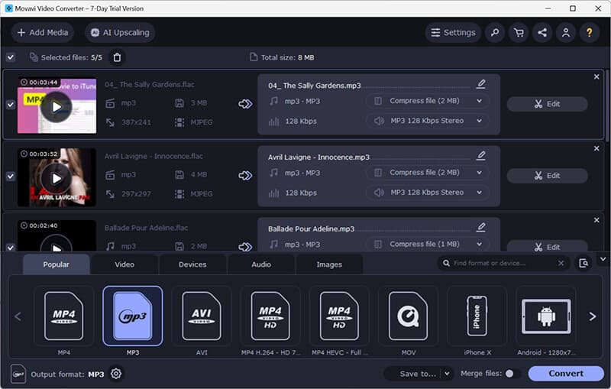
Task: Expand Compress file (1 MB) dropdown for Ballade
Action: (428, 245)
